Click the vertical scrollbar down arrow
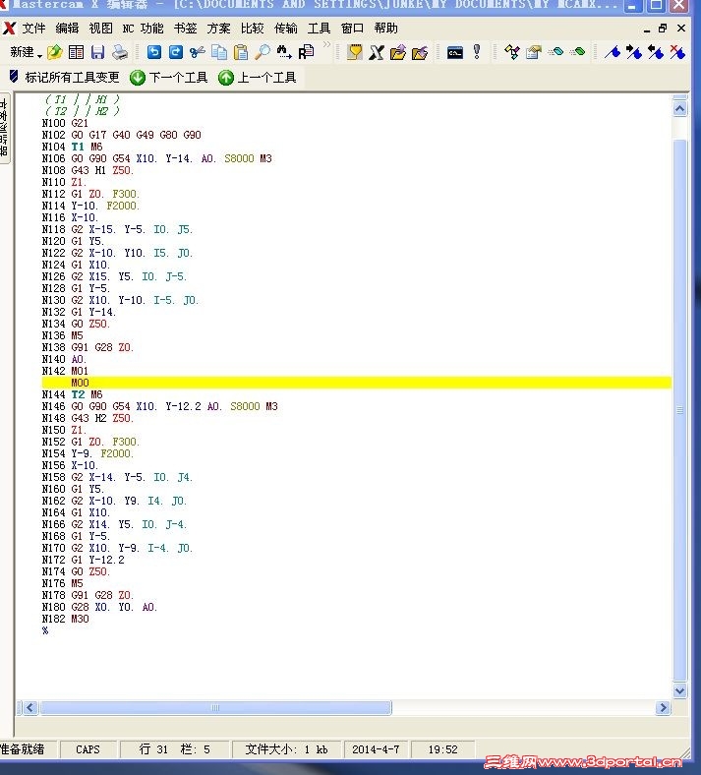Viewport: 701px width, 775px height. (680, 690)
